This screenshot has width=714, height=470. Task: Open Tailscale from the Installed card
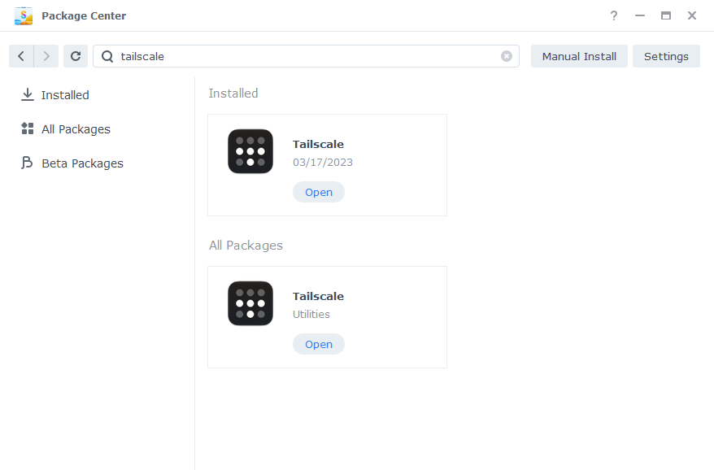tap(319, 192)
